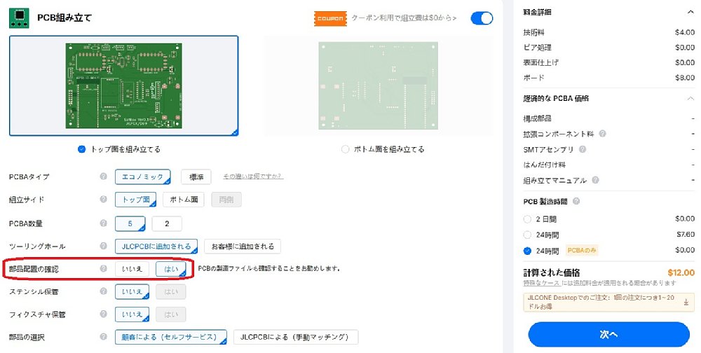Image resolution: width=701 pixels, height=353 pixels.
Task: Open help icon beside PCB 製造時間
Action: coord(576,202)
